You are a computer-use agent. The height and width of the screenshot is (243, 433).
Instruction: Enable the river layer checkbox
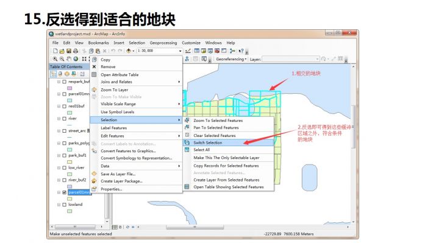coord(65,119)
